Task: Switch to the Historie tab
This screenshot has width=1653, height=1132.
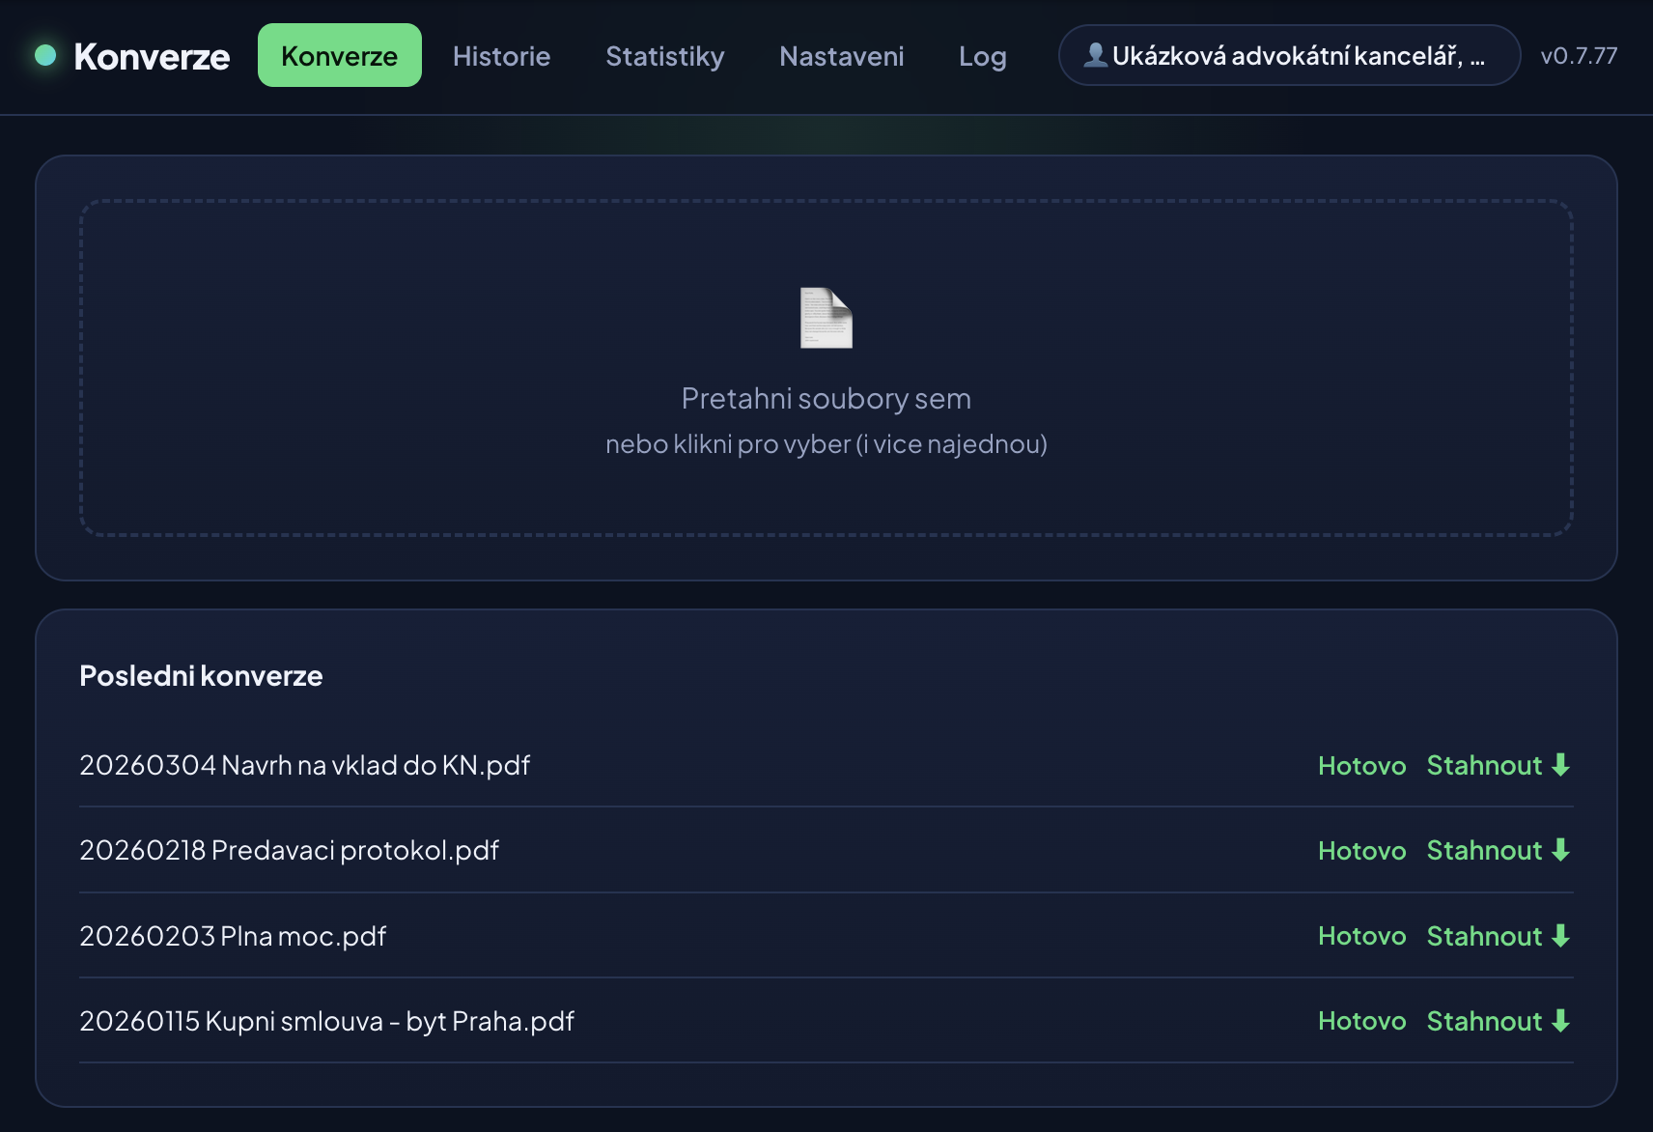Action: pyautogui.click(x=501, y=56)
